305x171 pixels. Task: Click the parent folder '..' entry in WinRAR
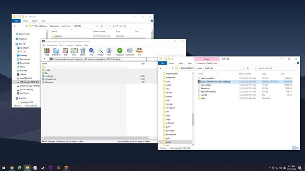[44, 67]
